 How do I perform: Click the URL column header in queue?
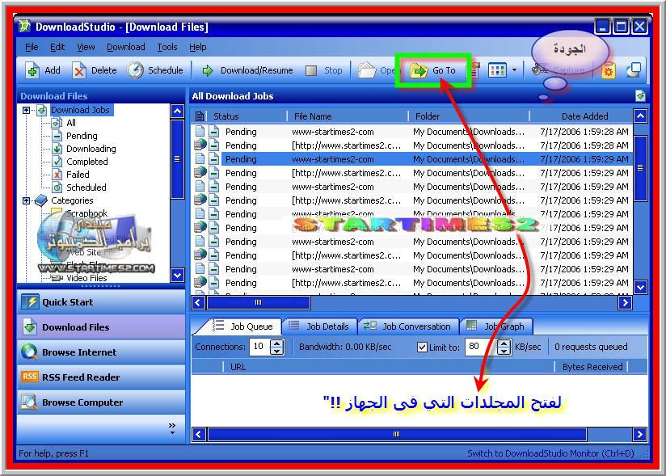388,367
